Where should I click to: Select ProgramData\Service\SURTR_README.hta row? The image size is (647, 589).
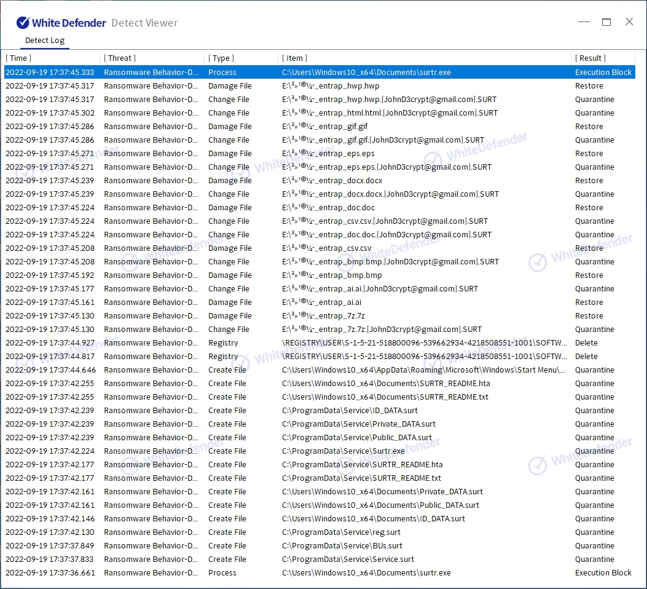[320, 465]
